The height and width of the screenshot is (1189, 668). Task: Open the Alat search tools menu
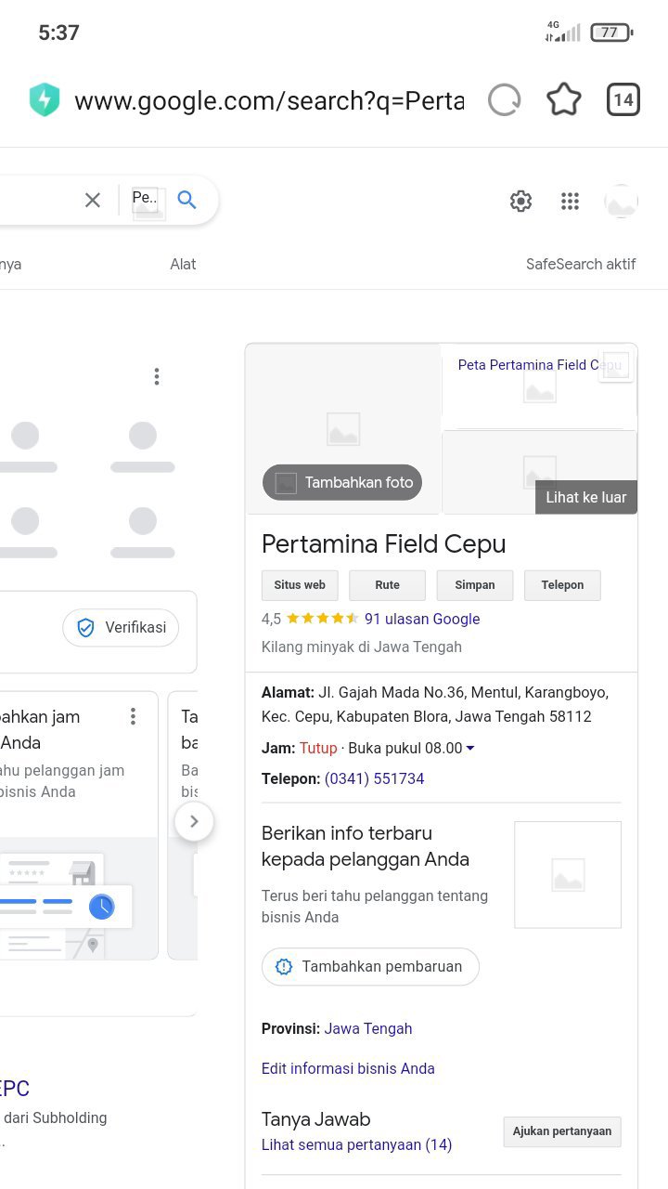(x=183, y=264)
